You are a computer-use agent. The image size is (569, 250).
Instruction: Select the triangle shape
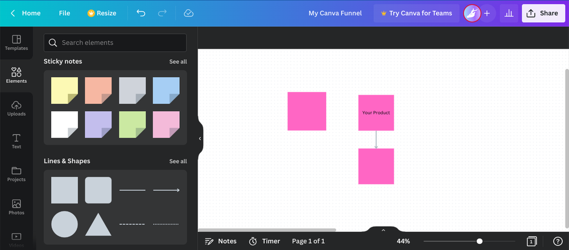point(98,224)
